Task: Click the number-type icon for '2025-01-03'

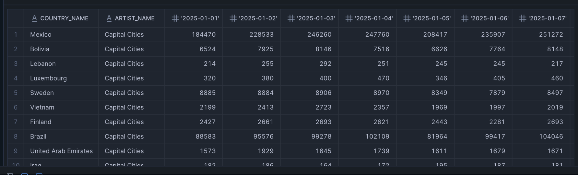Action: coord(291,18)
